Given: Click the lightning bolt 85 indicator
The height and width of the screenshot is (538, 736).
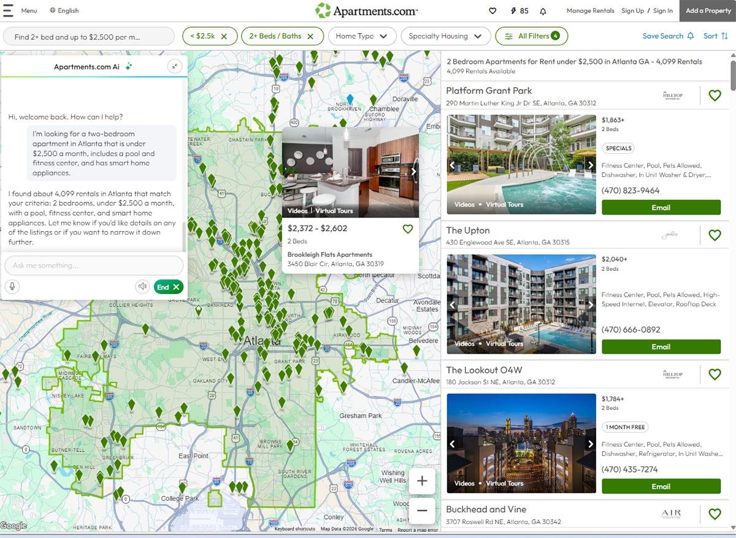Looking at the screenshot, I should click(x=519, y=10).
